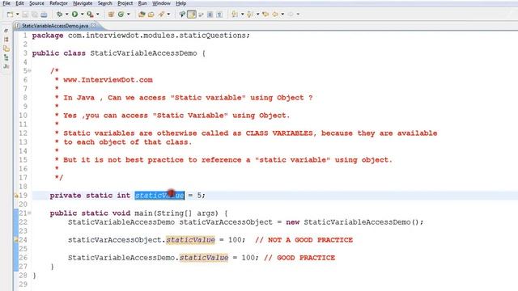Image resolution: width=518 pixels, height=291 pixels.
Task: Collapse the main method on line 21
Action: tap(30, 213)
